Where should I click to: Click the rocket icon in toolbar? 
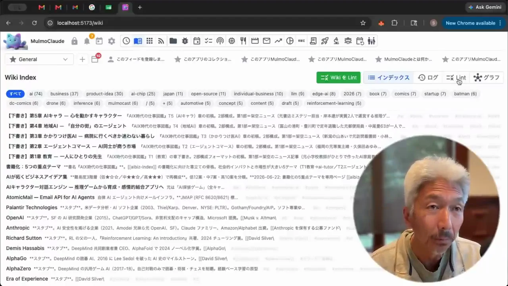click(325, 41)
